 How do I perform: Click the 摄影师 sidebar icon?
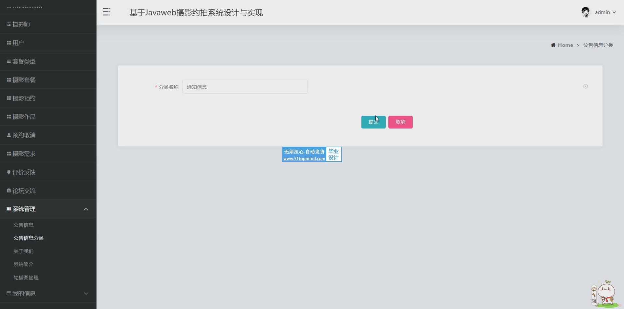9,24
